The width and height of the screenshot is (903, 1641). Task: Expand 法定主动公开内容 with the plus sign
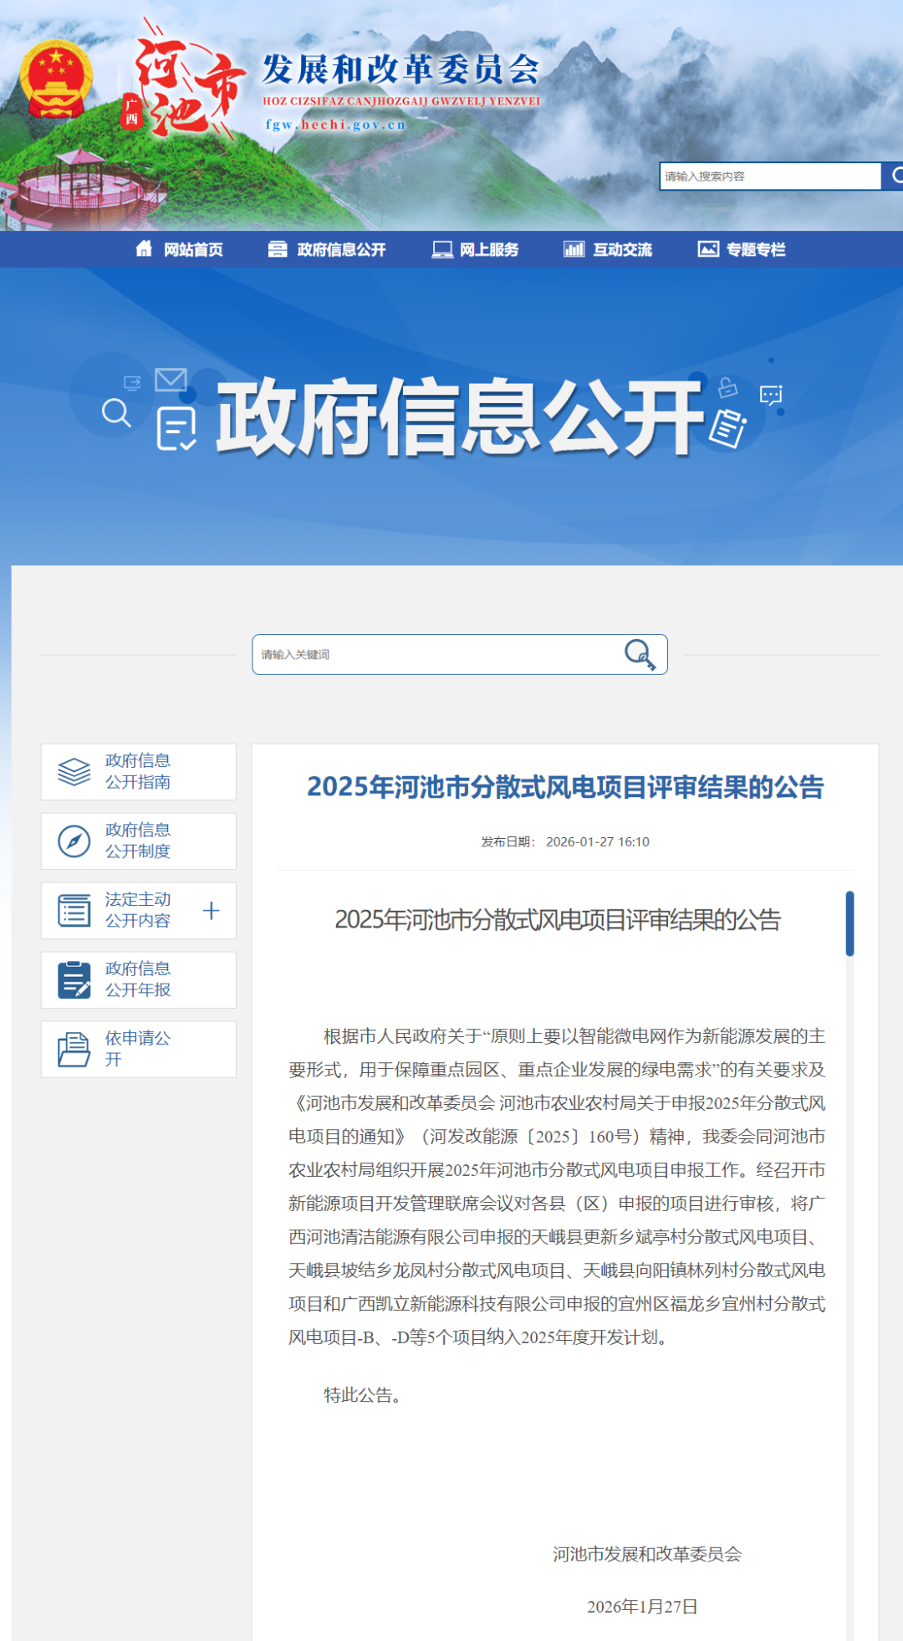tap(212, 910)
